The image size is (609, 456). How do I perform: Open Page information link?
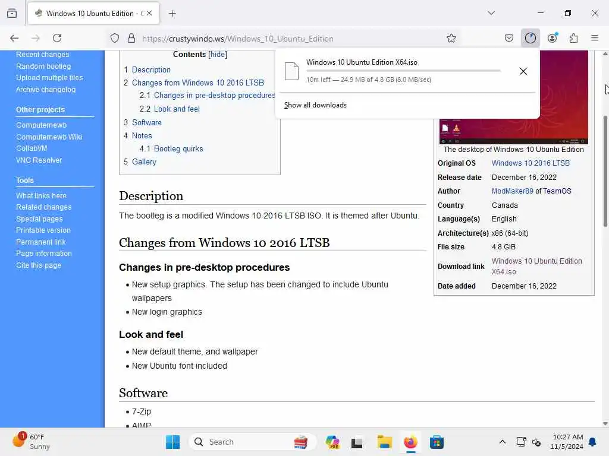coord(44,254)
